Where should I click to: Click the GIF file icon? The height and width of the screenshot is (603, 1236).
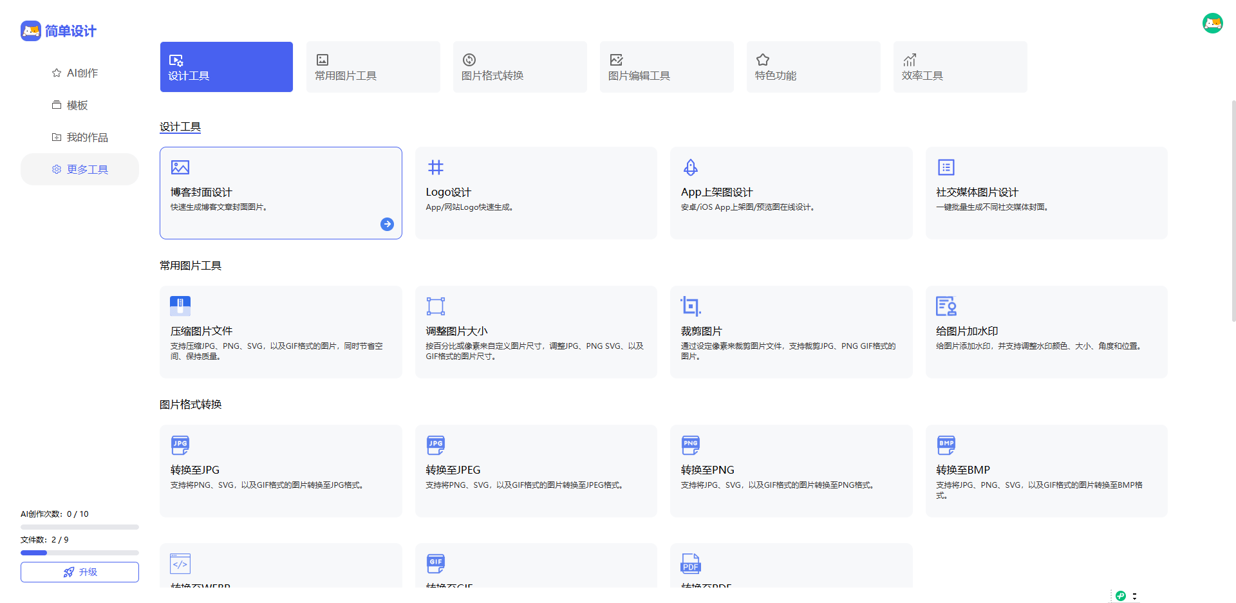(436, 564)
